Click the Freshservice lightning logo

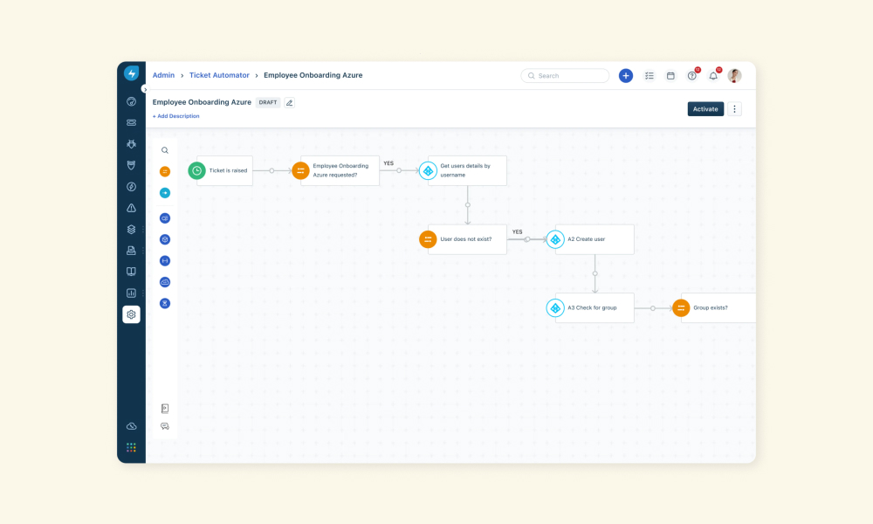132,73
